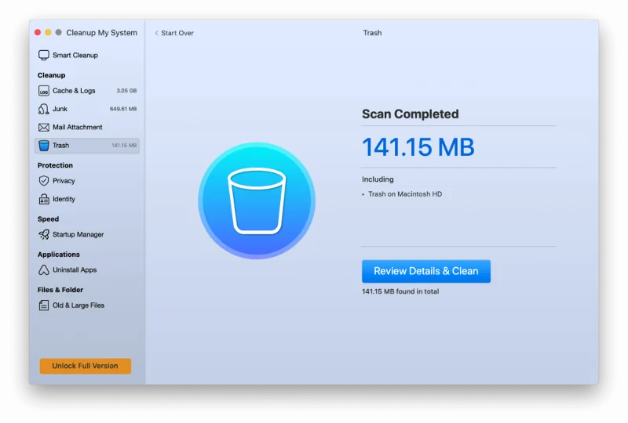
Task: Click the Cleanup section header
Action: [51, 75]
